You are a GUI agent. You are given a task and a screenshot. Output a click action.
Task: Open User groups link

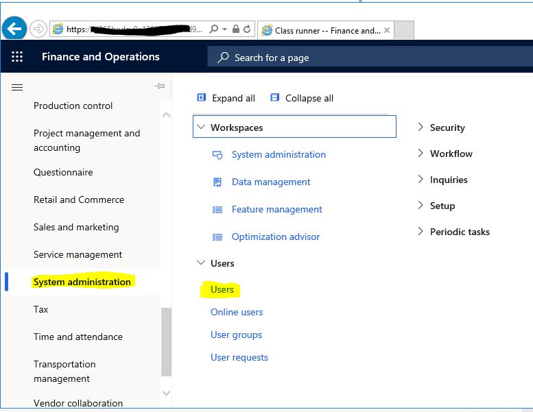coord(236,335)
